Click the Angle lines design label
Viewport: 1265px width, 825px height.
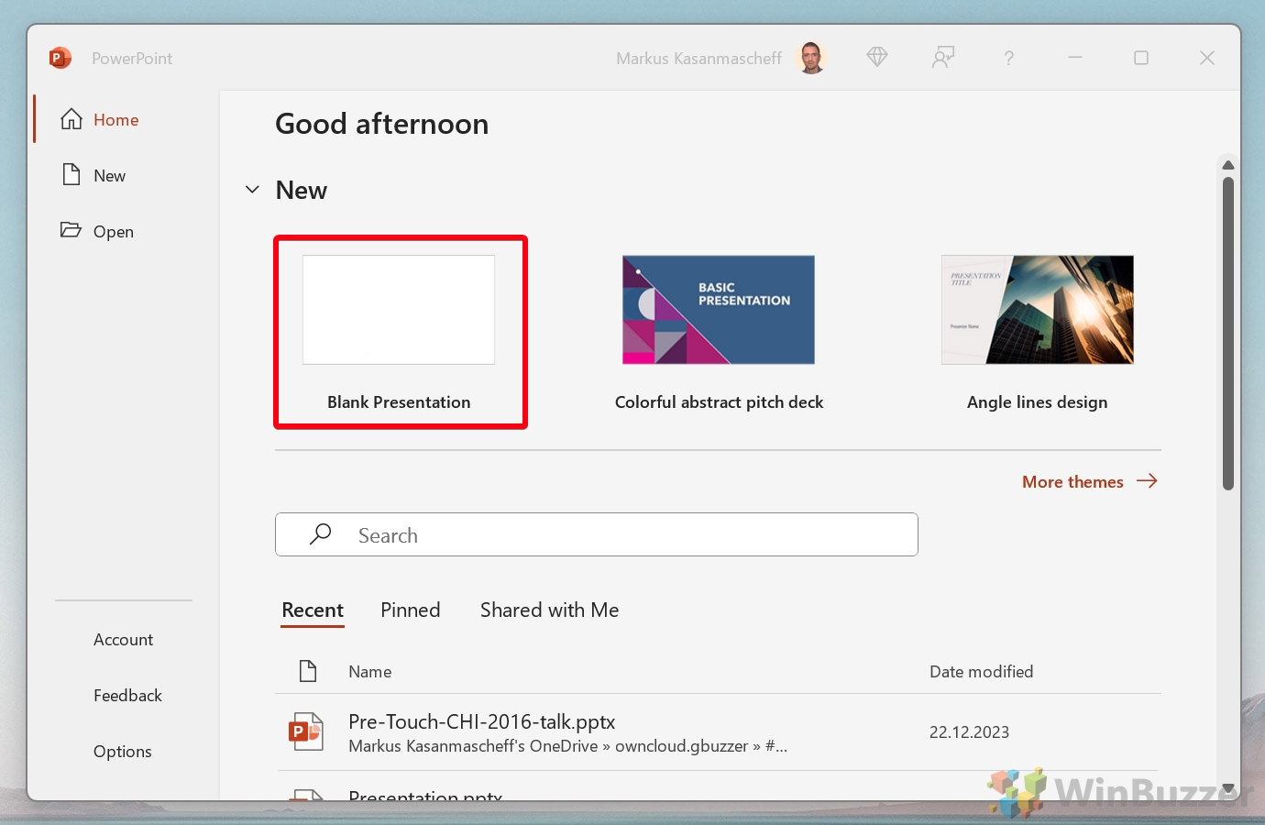tap(1038, 402)
